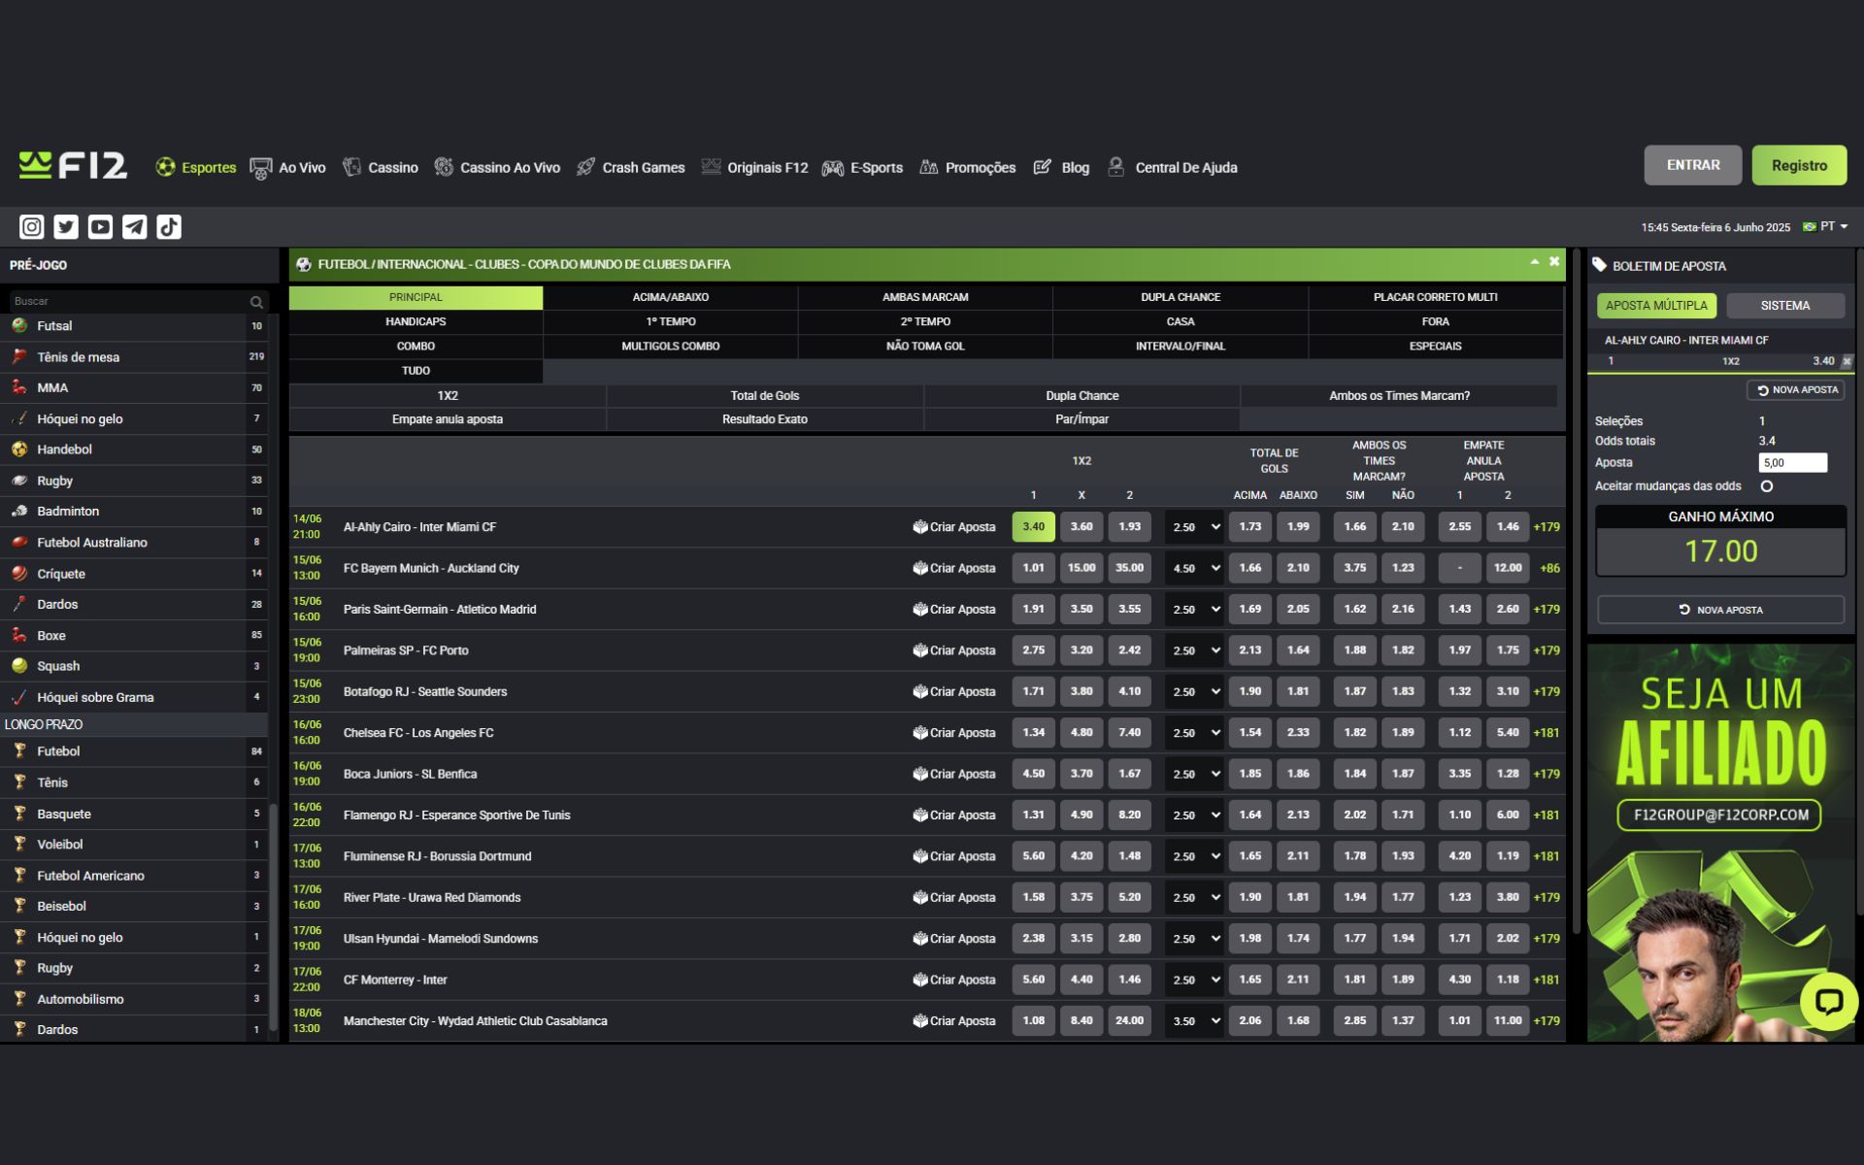This screenshot has height=1165, width=1864.
Task: Click the Instagram social icon
Action: [x=31, y=226]
